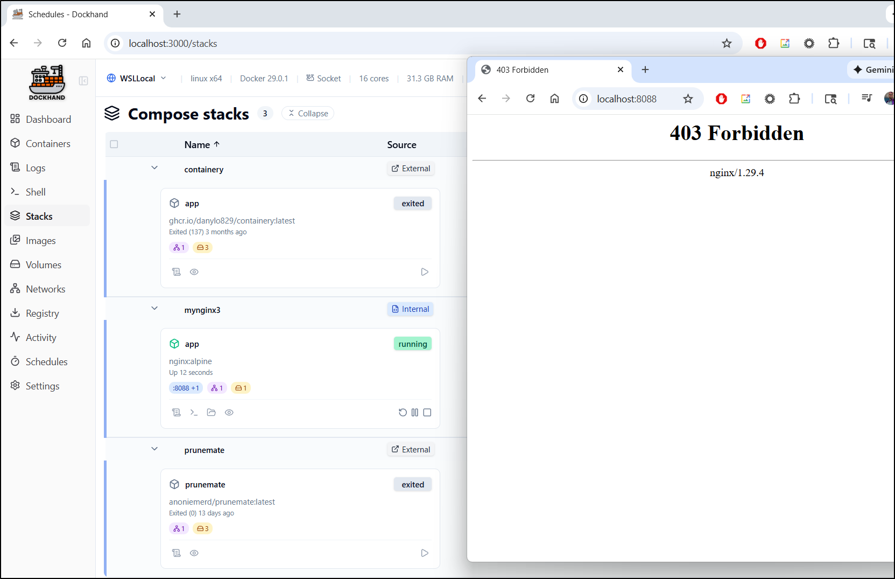Start the prunemate container
Image resolution: width=895 pixels, height=579 pixels.
424,553
